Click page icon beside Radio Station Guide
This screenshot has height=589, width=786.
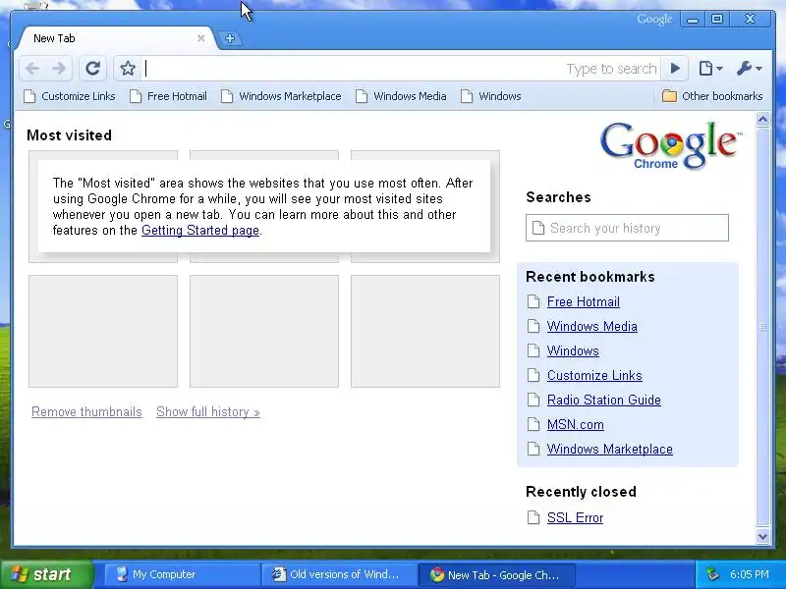(533, 400)
